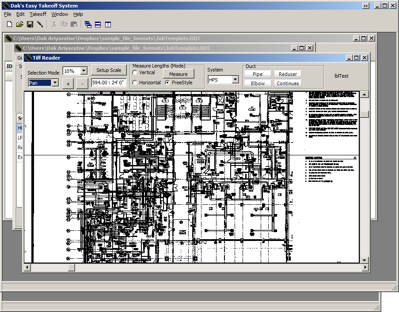Click the New file icon in toolbar
Viewport: 399px width, 312px height.
10,24
